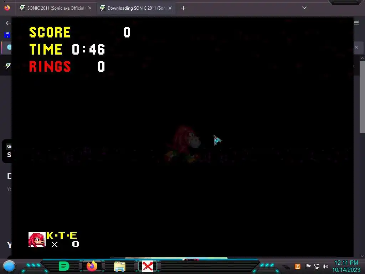Image resolution: width=365 pixels, height=274 pixels.
Task: Open the green notes app in the taskbar
Action: 64,266
